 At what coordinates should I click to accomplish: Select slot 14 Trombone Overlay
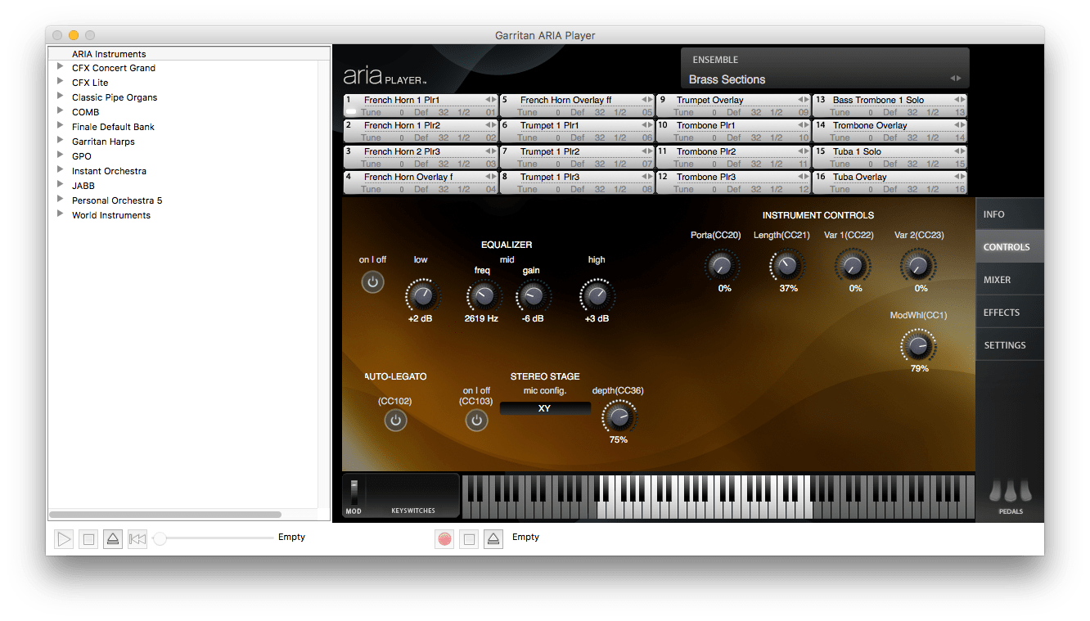pyautogui.click(x=890, y=131)
